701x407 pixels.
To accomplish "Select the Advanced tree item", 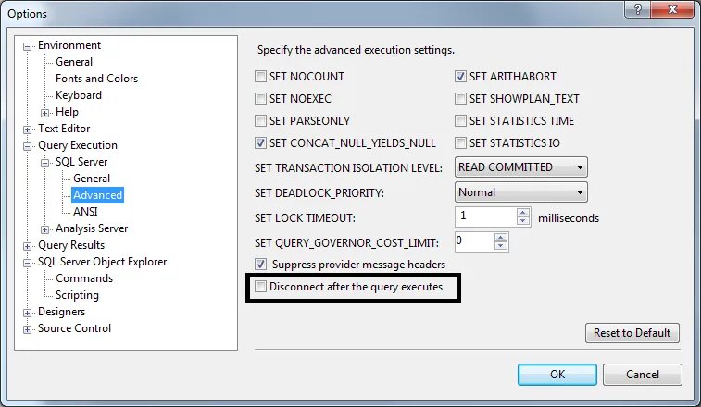I will click(97, 195).
